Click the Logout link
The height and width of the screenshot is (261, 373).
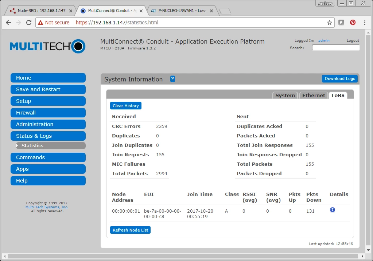[353, 41]
